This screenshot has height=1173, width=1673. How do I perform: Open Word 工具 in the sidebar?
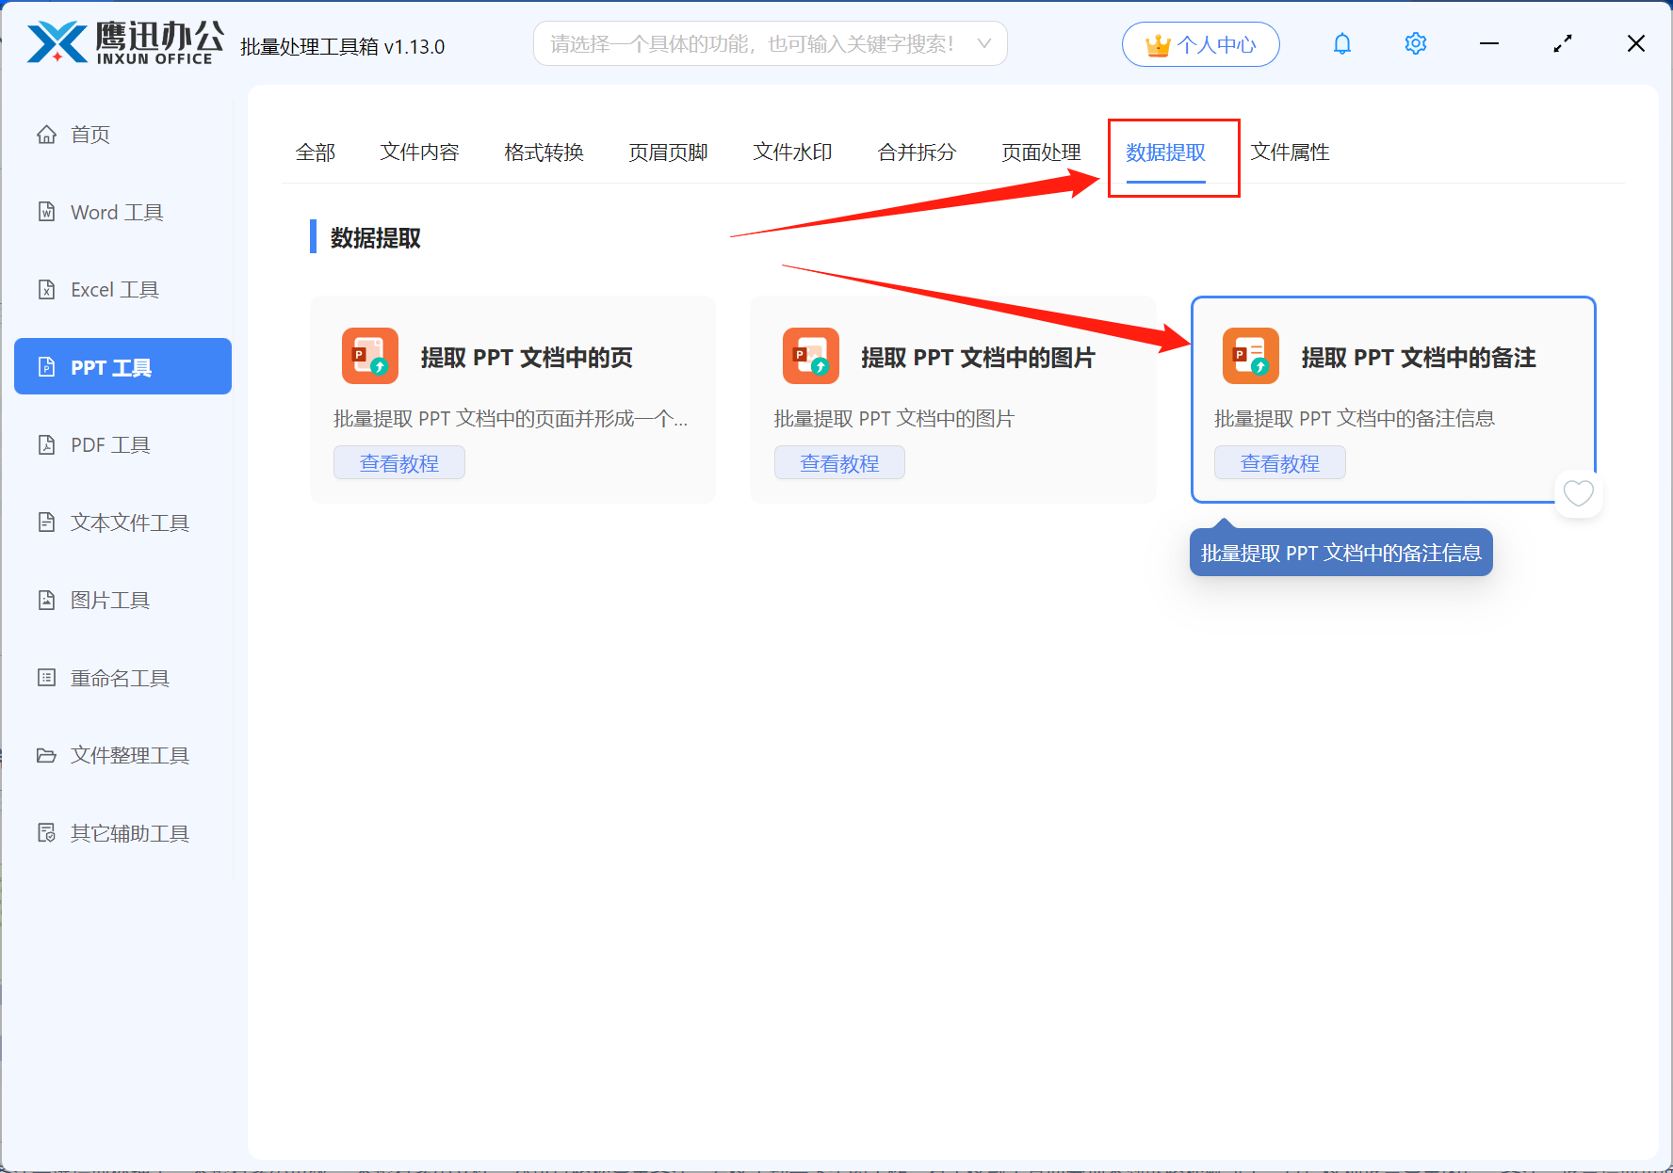(116, 213)
